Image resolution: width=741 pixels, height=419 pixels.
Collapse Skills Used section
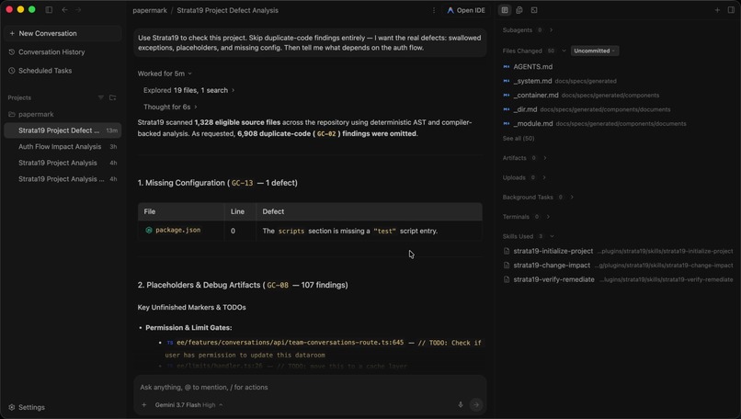point(529,236)
